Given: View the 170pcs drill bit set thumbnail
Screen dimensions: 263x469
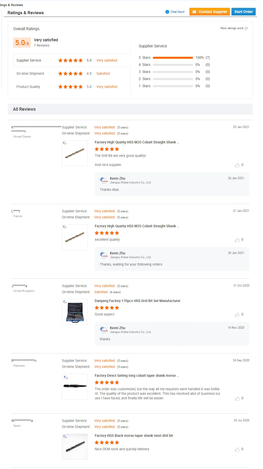Looking at the screenshot, I should [x=75, y=312].
